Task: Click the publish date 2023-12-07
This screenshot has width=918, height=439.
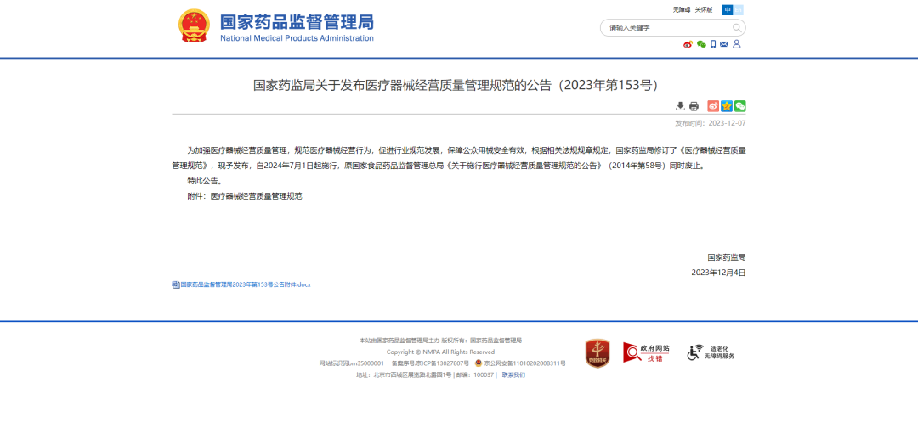Action: coord(727,123)
